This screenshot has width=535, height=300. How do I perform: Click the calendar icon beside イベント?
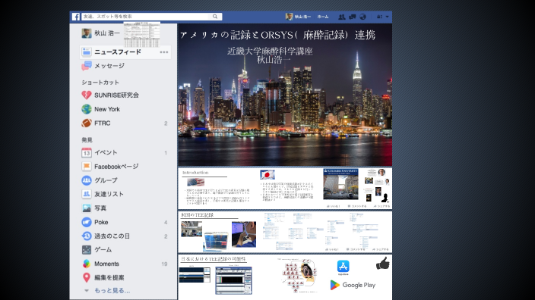87,153
